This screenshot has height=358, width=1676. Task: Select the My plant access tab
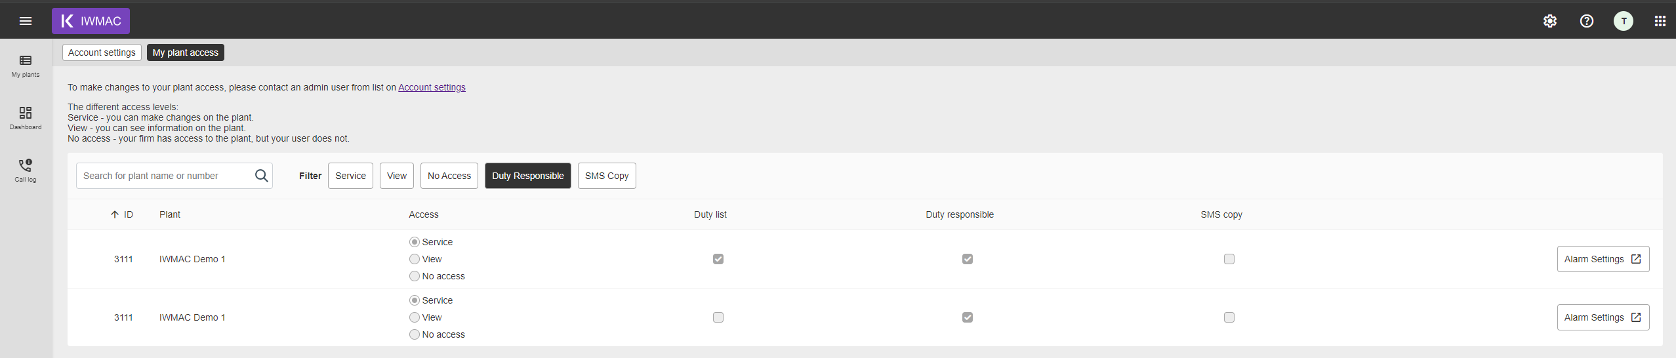pos(186,52)
